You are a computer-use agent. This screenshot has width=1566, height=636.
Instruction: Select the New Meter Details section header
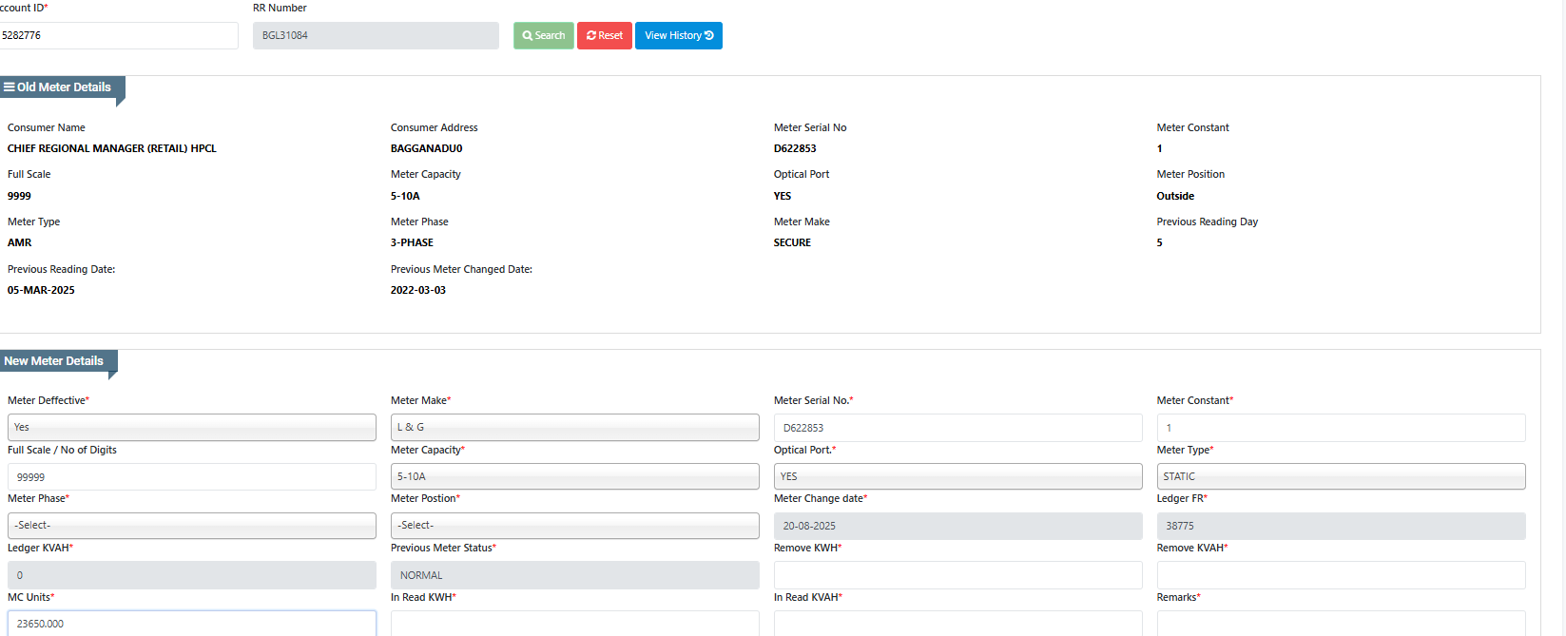54,361
